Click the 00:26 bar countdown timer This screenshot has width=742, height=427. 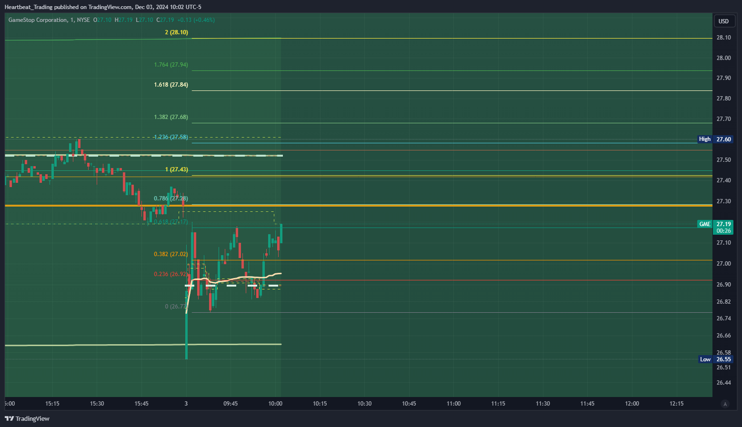(x=723, y=231)
